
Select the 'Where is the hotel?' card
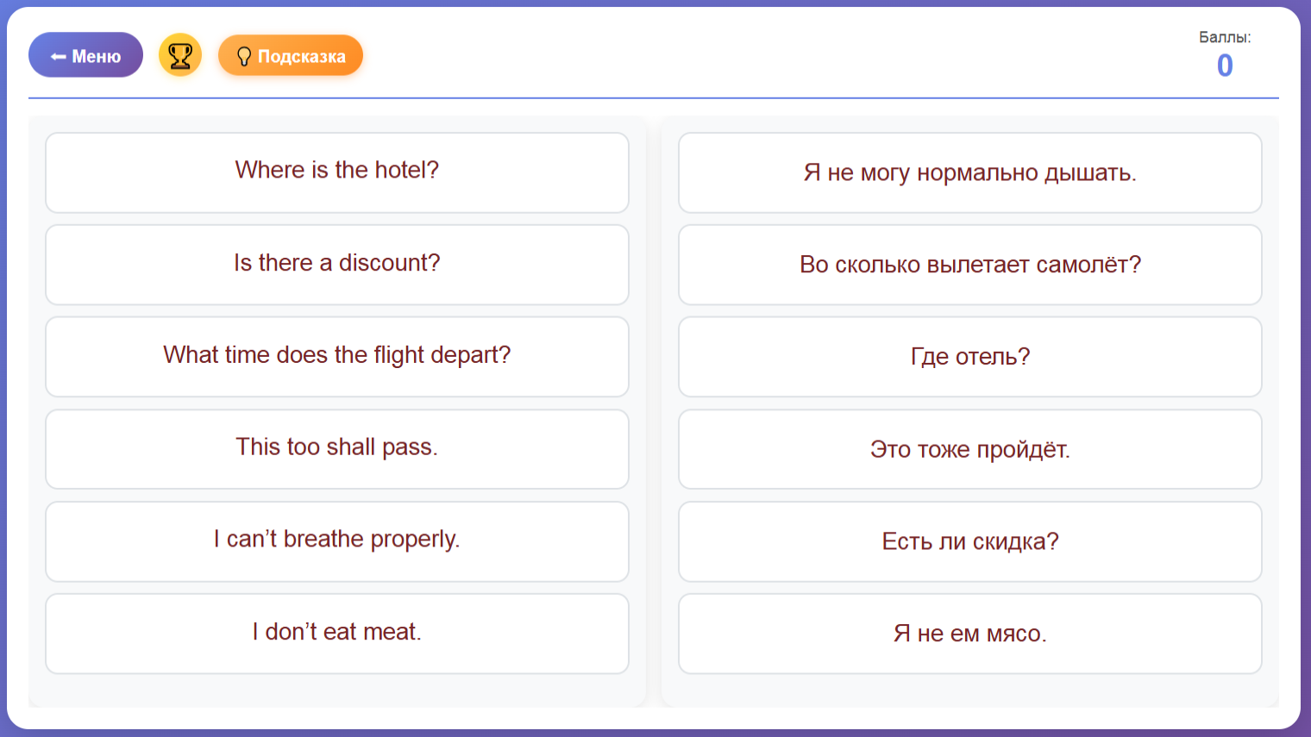[x=336, y=172]
